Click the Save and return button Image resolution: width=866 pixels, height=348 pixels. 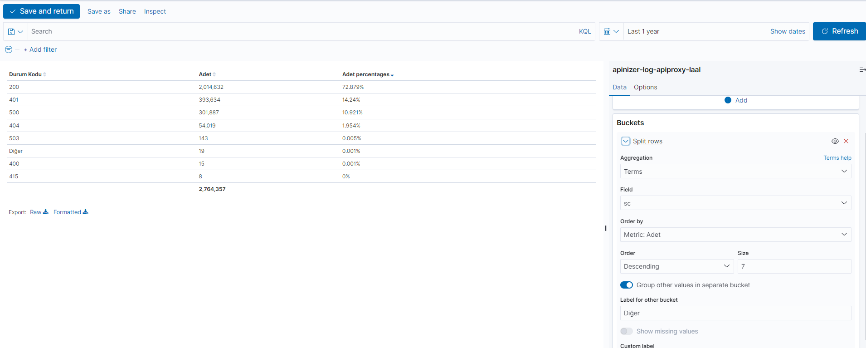pyautogui.click(x=42, y=11)
